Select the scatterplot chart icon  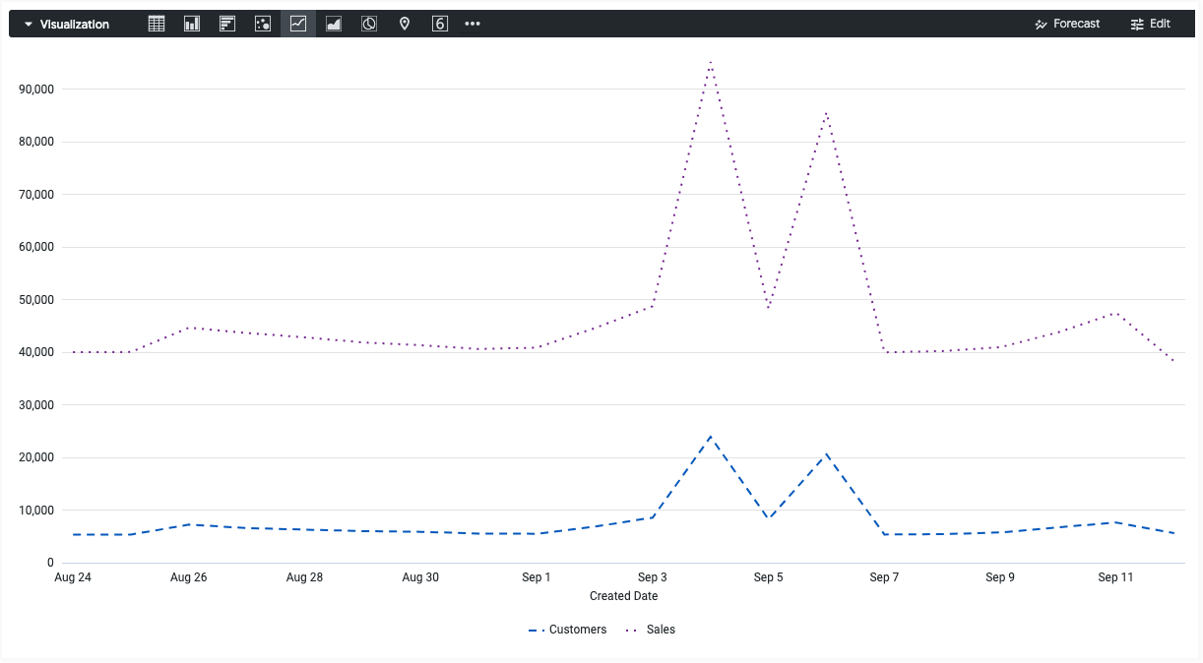[x=263, y=24]
